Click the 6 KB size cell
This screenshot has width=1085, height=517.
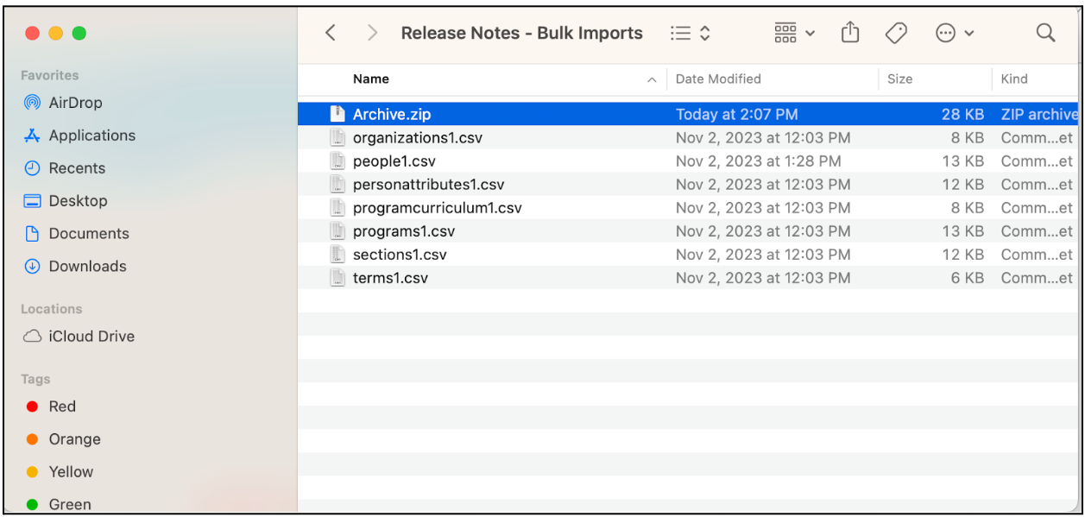(967, 277)
